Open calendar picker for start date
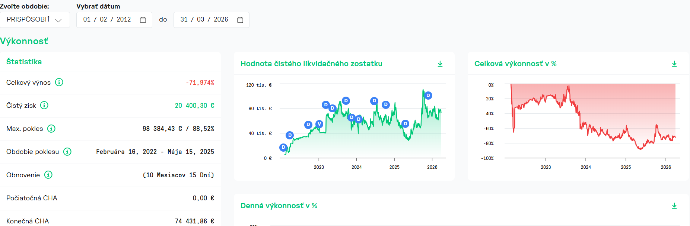This screenshot has width=690, height=226. (x=143, y=20)
